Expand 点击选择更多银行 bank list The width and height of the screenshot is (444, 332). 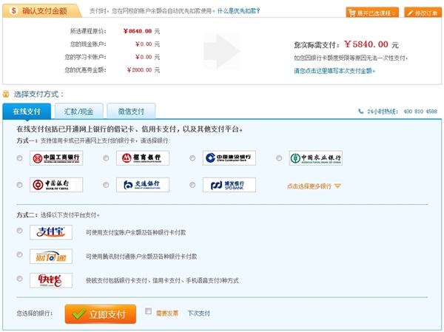pos(314,186)
